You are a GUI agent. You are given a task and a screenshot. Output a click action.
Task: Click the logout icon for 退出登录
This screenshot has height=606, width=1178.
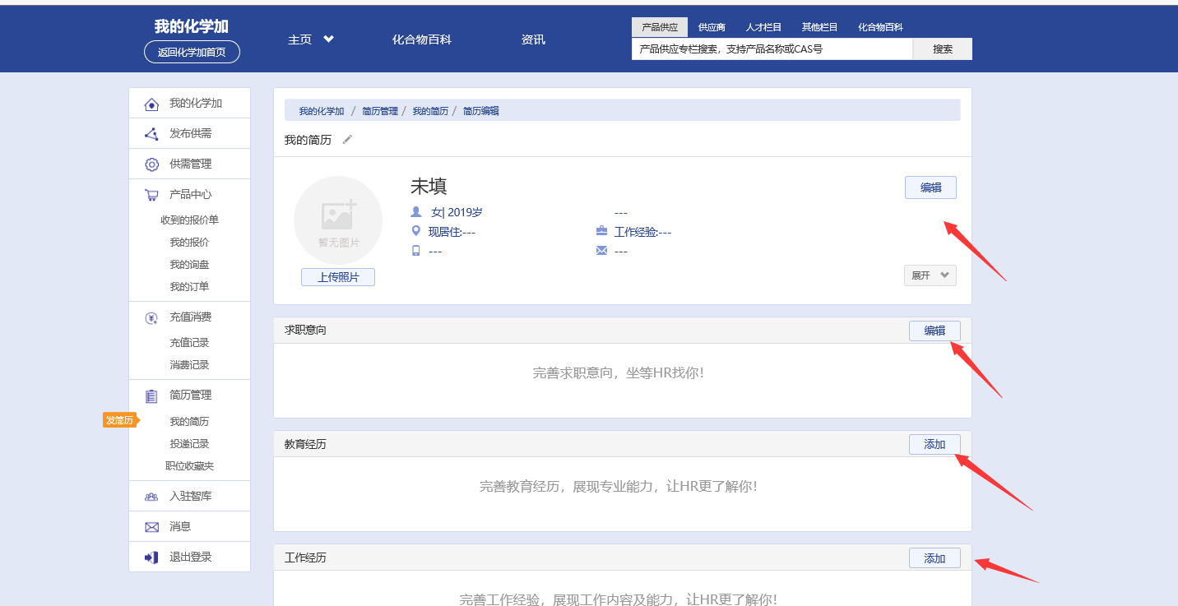(x=151, y=557)
